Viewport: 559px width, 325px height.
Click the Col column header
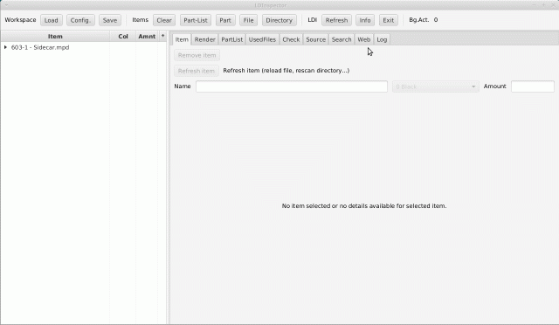coord(123,37)
